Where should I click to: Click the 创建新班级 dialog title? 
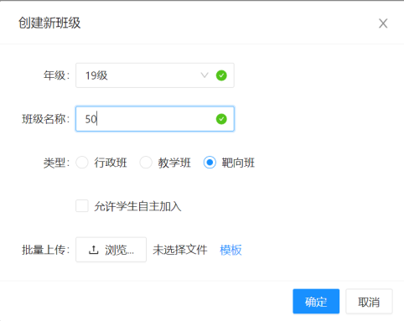(x=49, y=23)
